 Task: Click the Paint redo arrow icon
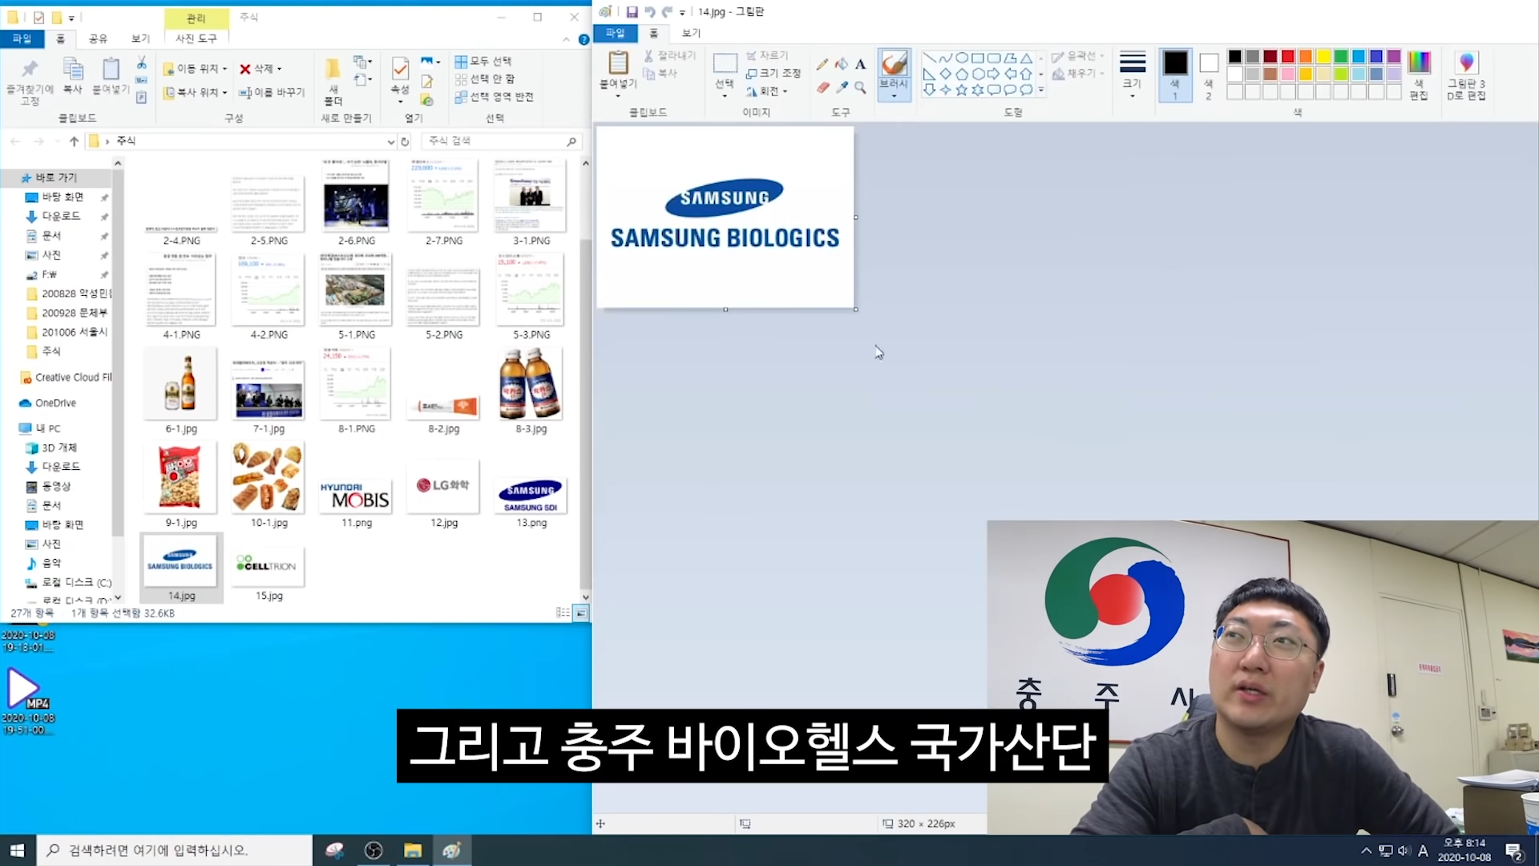point(667,12)
